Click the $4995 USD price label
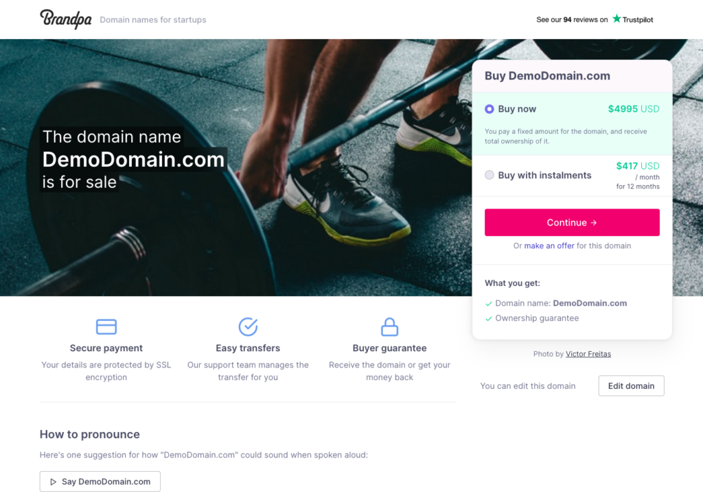This screenshot has width=703, height=502. (634, 109)
